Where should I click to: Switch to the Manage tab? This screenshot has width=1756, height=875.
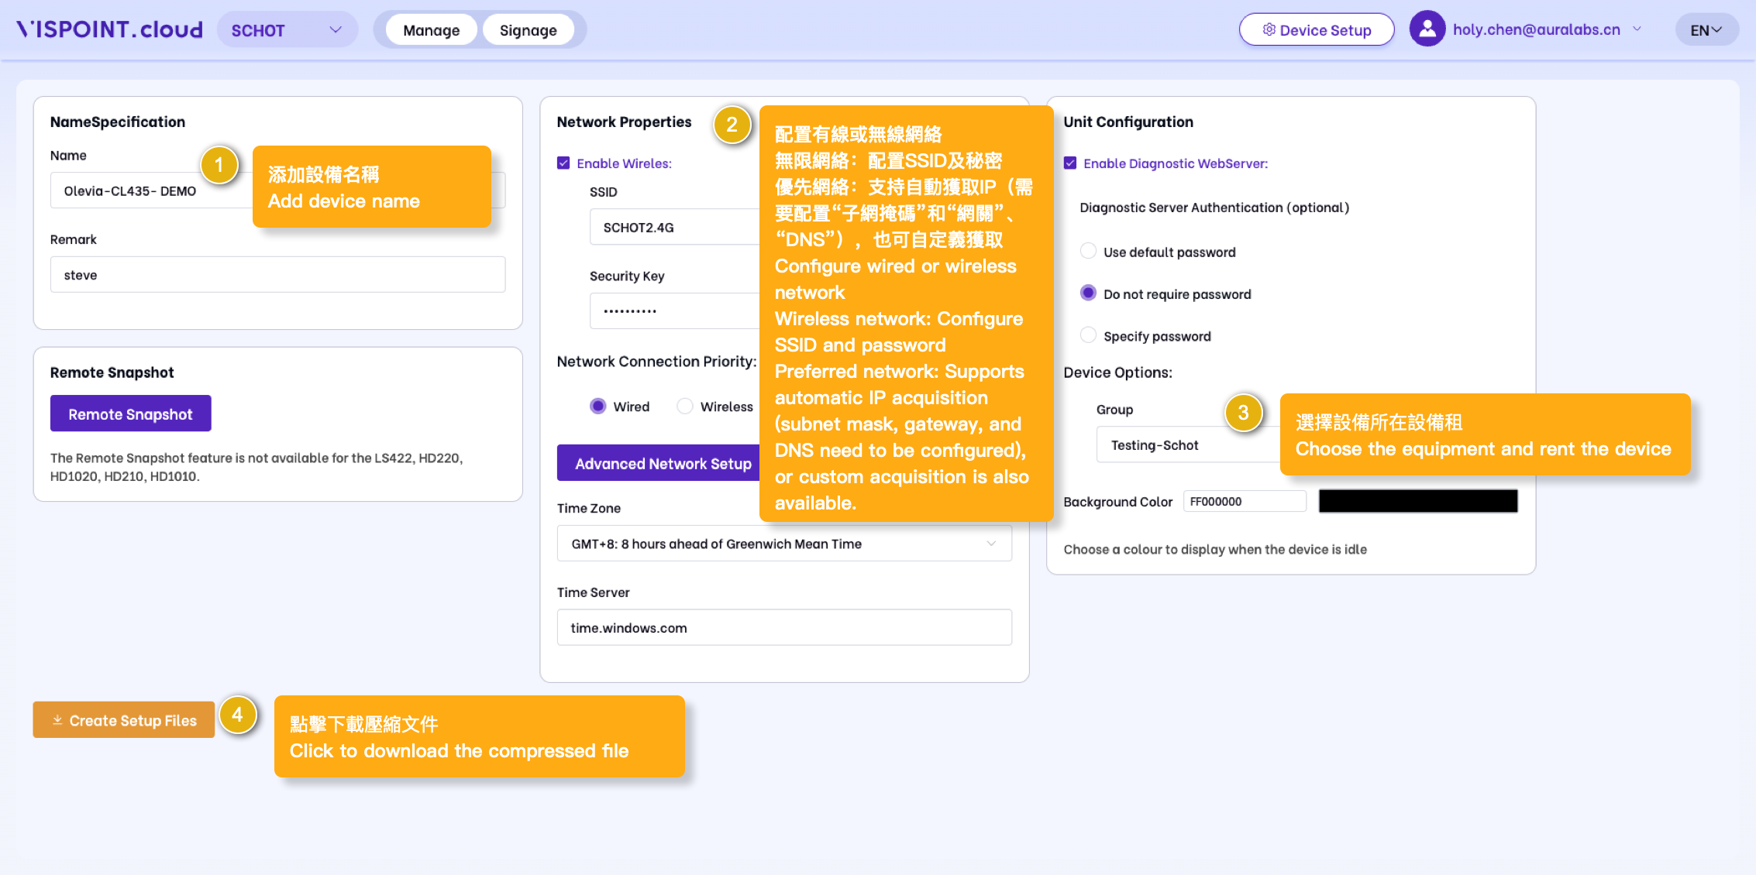[x=431, y=30]
